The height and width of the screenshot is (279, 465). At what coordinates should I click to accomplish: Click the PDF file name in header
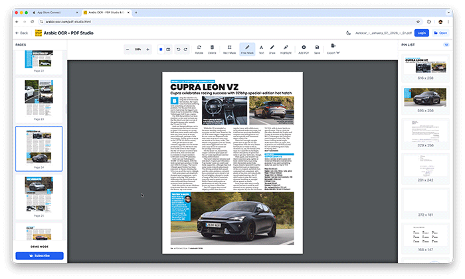(383, 33)
